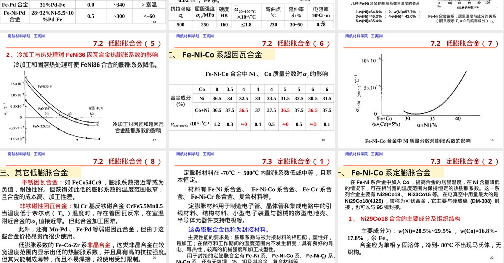Click the curve label 'FeNi35 9' in the graph
This screenshot has width=504, height=263.
click(x=45, y=86)
